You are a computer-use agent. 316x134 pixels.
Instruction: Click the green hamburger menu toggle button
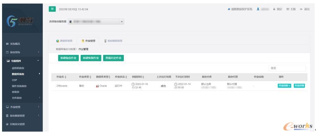coord(52,9)
